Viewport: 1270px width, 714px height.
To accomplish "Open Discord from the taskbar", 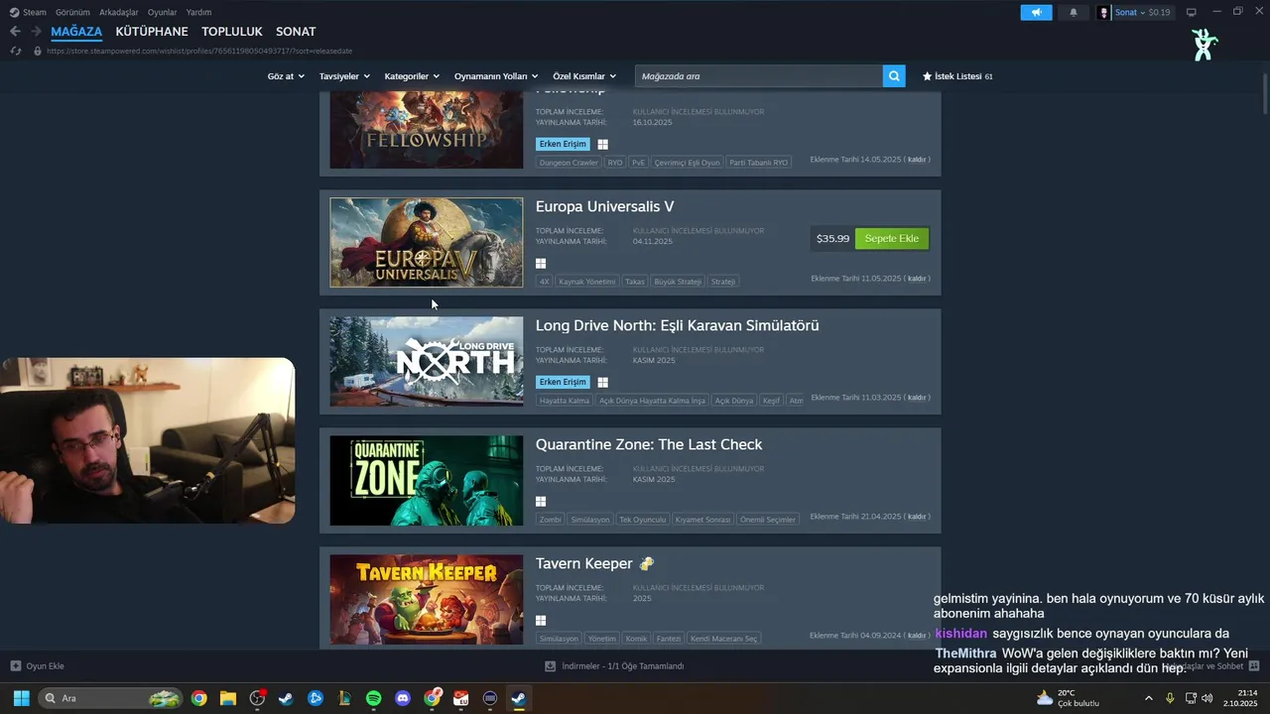I will (x=403, y=698).
